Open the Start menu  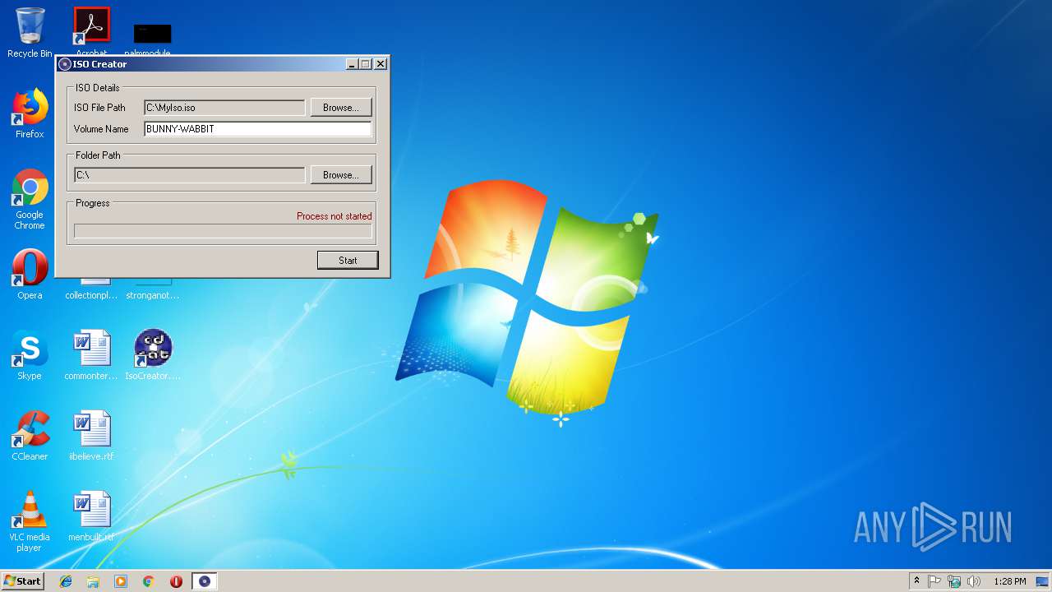click(22, 581)
